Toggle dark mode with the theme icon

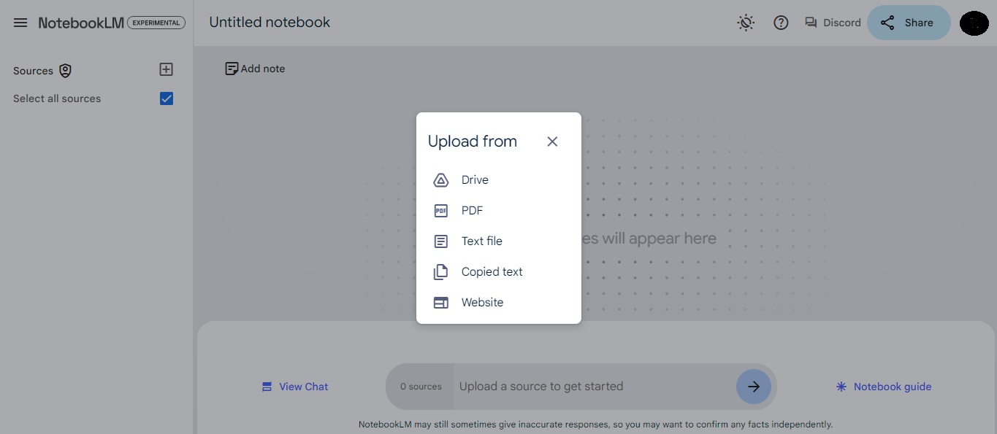746,22
